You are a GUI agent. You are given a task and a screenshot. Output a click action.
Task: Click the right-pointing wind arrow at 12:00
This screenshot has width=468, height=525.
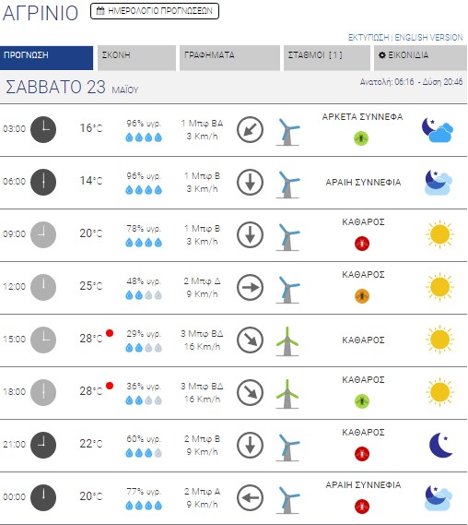250,287
